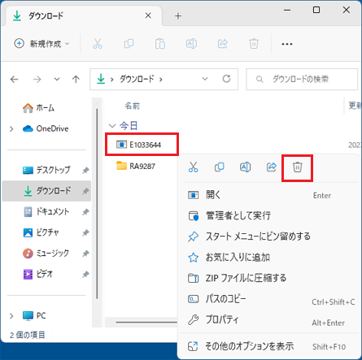Click the Delete trash icon in the top toolbar
Viewport: 362px width, 360px height.
pyautogui.click(x=254, y=44)
